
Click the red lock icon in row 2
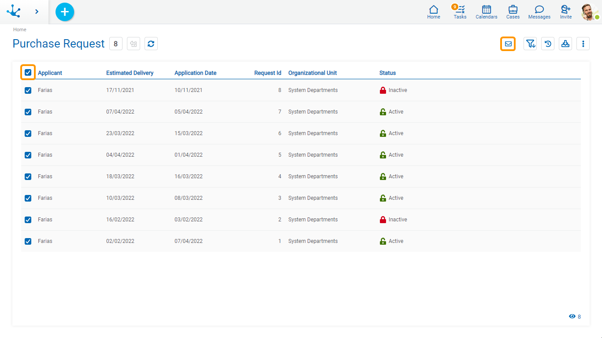(x=383, y=220)
